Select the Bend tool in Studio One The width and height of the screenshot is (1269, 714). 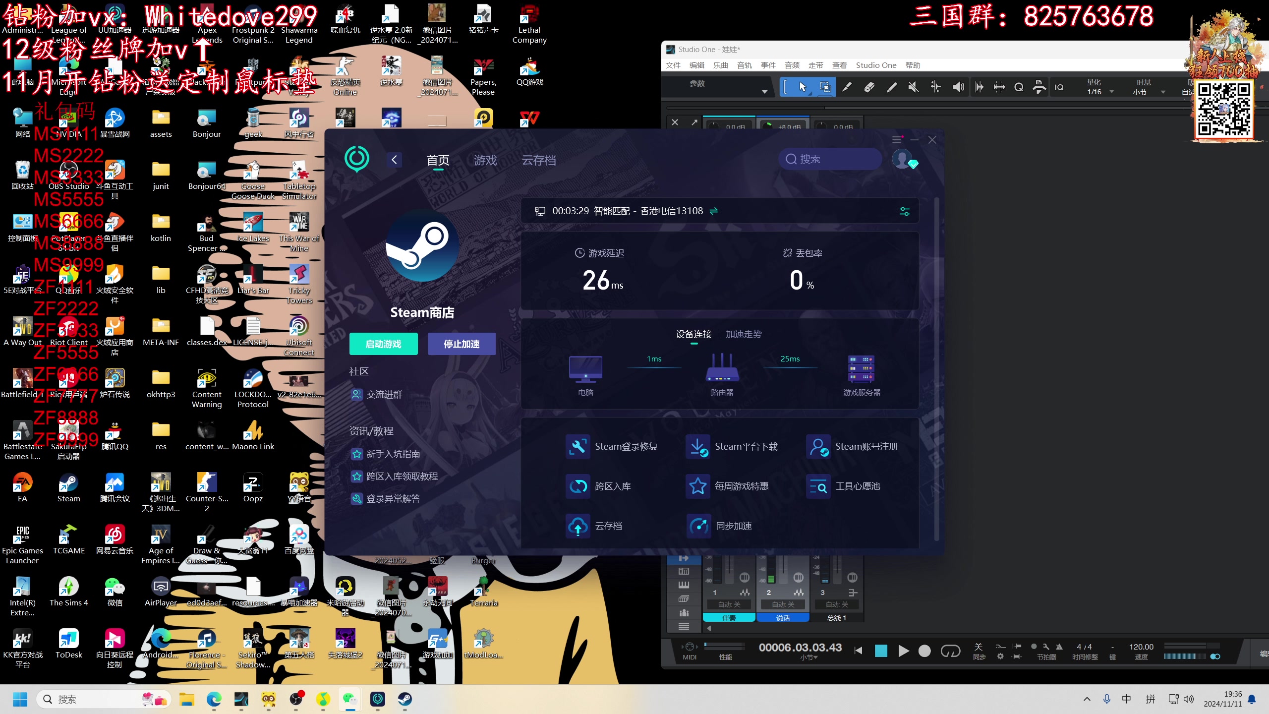pyautogui.click(x=935, y=87)
